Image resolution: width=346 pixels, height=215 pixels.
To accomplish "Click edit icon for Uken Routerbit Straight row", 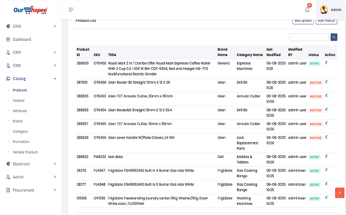I will pos(326,109).
